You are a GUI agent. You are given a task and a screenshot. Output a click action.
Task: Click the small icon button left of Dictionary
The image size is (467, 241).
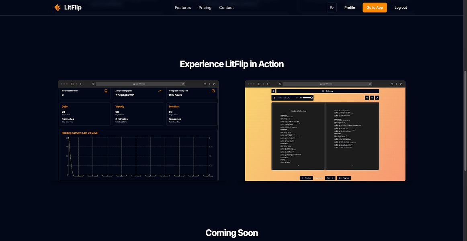pos(273,91)
